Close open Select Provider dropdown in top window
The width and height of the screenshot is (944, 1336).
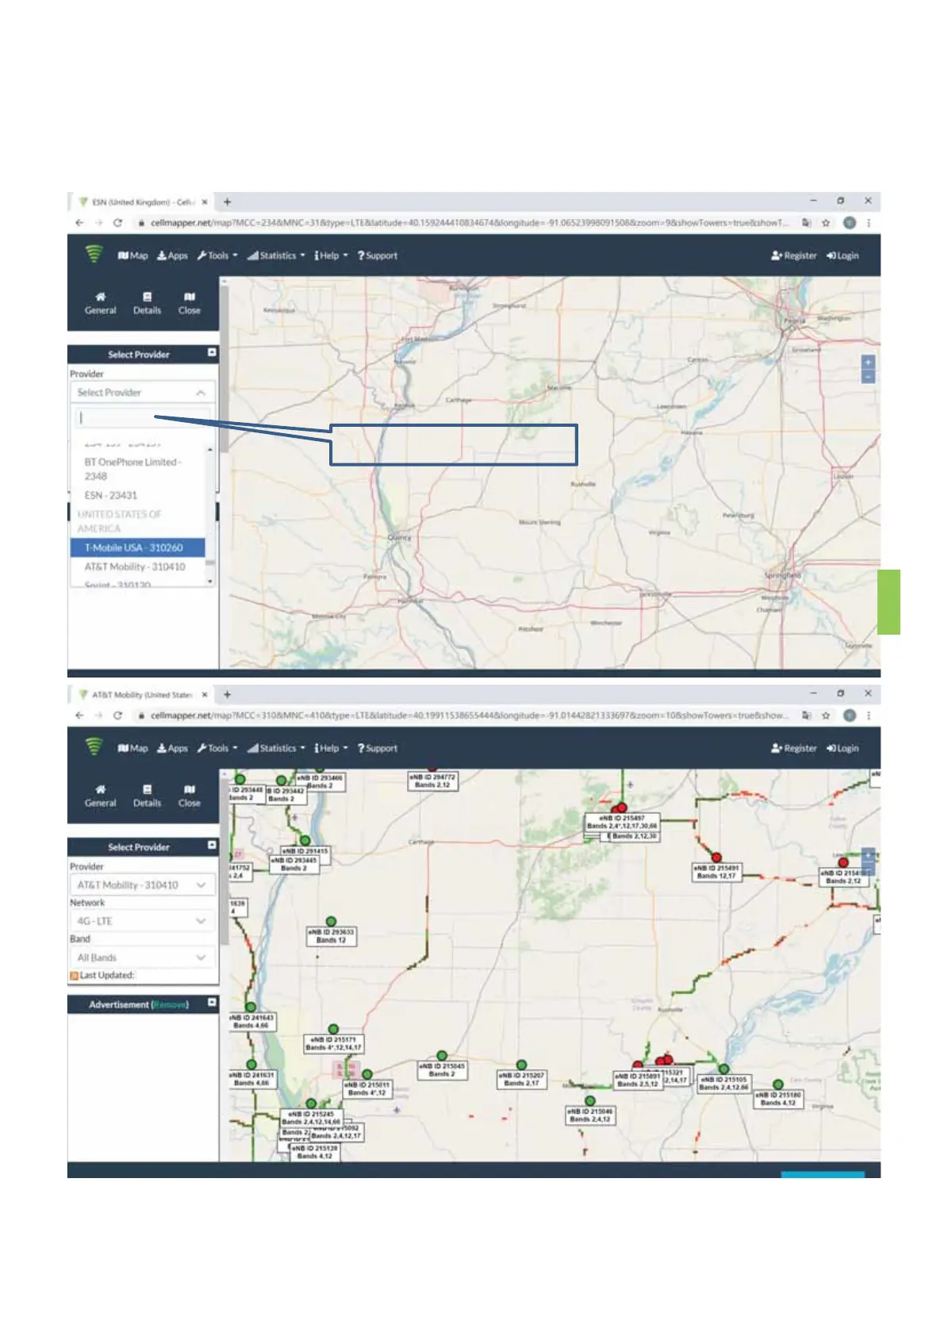tap(143, 393)
